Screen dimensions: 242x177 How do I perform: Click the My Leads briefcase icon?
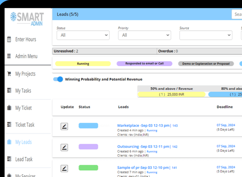click(9, 142)
